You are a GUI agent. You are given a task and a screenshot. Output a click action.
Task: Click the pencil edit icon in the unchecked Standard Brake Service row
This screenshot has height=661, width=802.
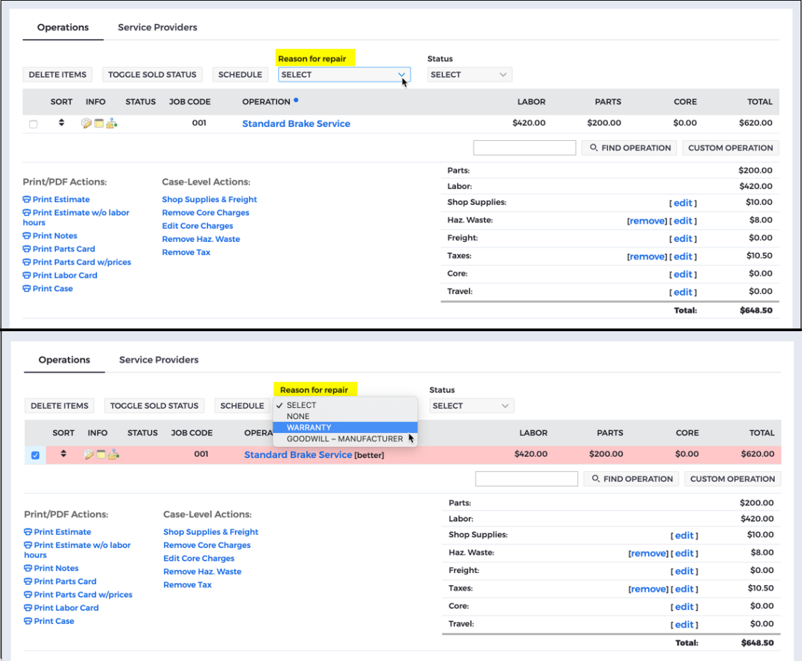(86, 123)
